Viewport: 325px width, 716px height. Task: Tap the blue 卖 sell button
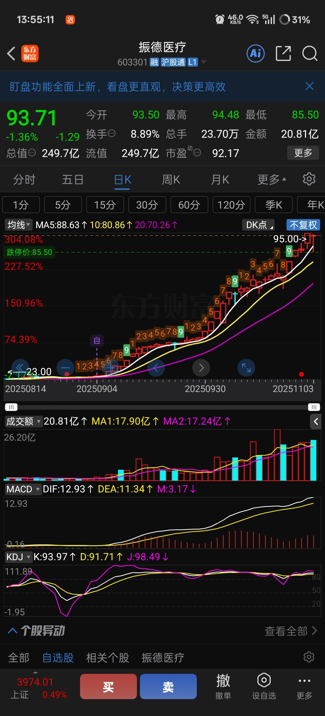[x=168, y=686]
